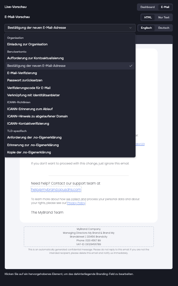Switch email language to Deutsch
Screen dimensions: 178x286
[164, 28]
